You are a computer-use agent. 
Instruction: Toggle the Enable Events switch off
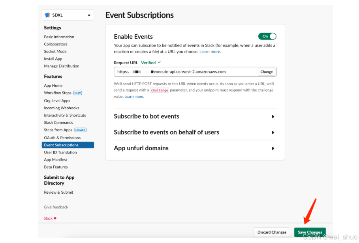tap(267, 36)
